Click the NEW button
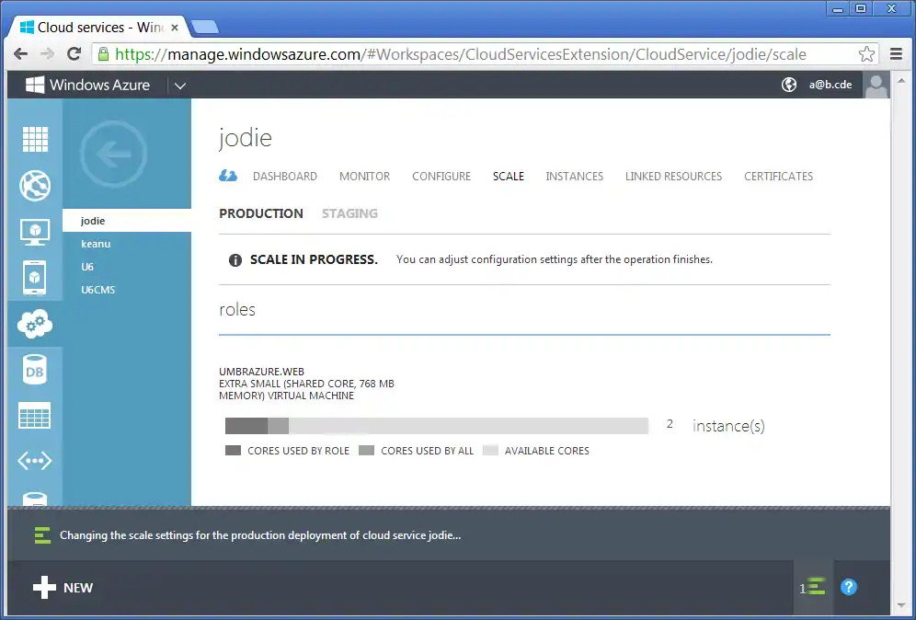Image resolution: width=916 pixels, height=620 pixels. click(x=63, y=588)
